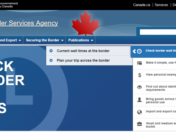Click the credit card icon in sidebar
176x132 pixels.
pos(140,63)
